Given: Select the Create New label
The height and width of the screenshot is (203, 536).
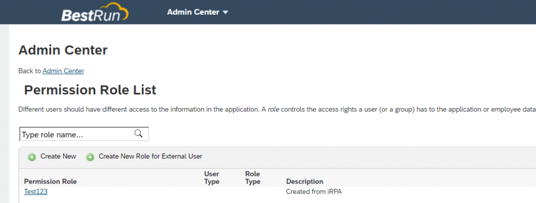Looking at the screenshot, I should (x=59, y=157).
